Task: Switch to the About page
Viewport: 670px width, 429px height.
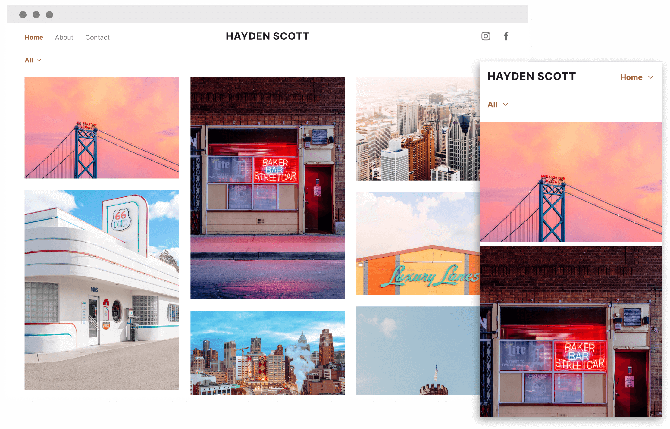Action: [x=64, y=37]
